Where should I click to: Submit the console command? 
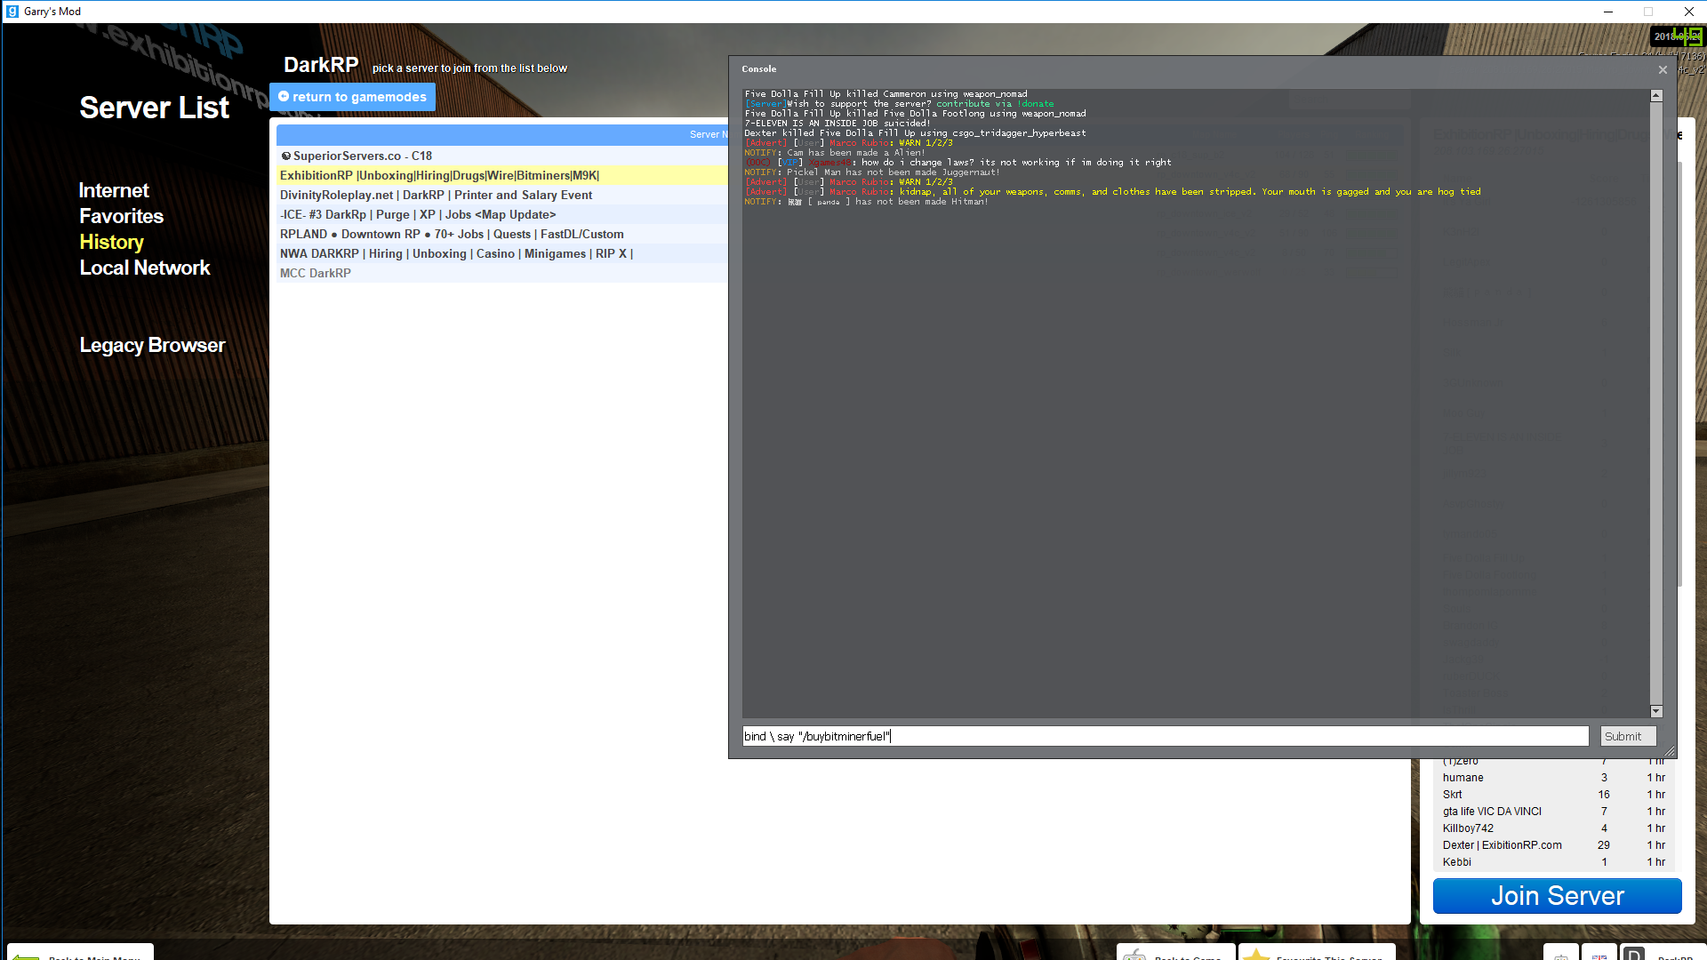tap(1628, 736)
